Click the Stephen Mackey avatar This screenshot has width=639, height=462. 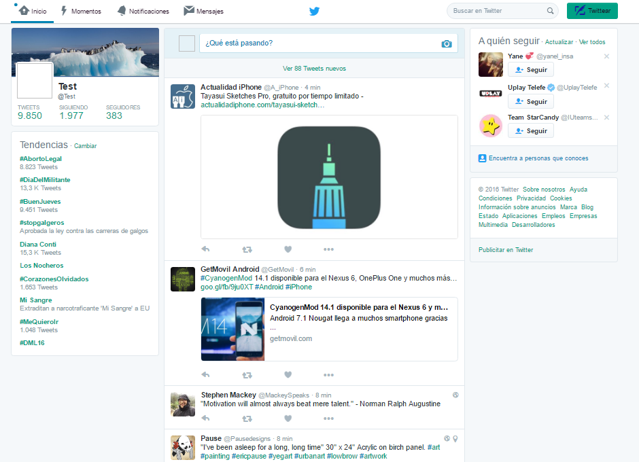[183, 404]
